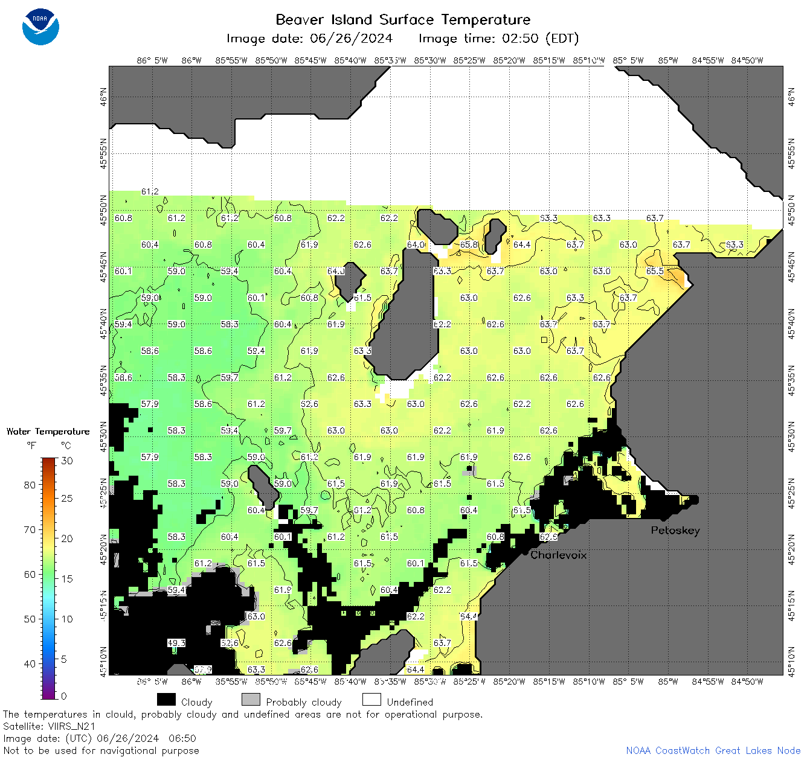This screenshot has height=760, width=807.
Task: Click the 65.5 temperature reading
Action: click(655, 271)
